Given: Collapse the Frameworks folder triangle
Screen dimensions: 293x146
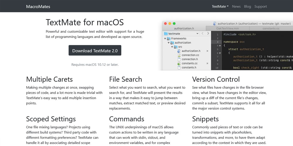Looking at the screenshot, I should click(x=165, y=39).
